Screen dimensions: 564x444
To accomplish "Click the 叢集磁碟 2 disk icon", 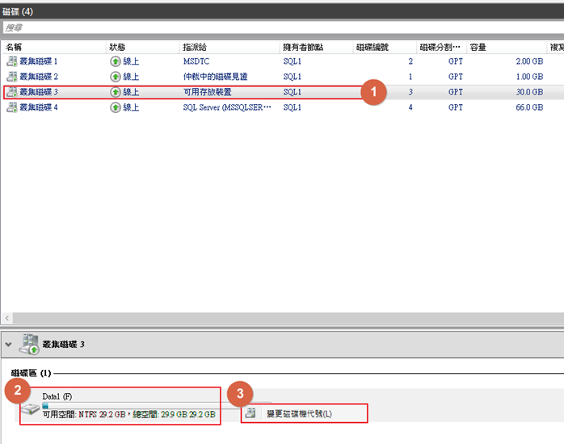I will pyautogui.click(x=11, y=77).
